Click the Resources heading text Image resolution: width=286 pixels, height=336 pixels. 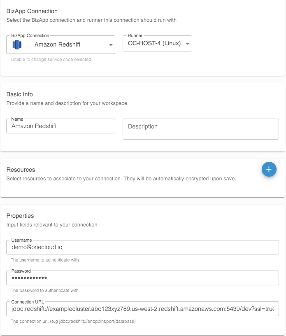(x=21, y=170)
